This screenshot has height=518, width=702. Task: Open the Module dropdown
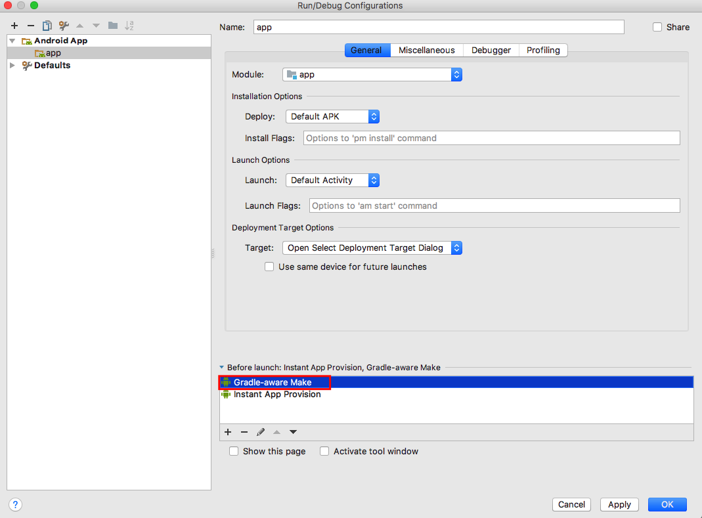click(x=372, y=74)
